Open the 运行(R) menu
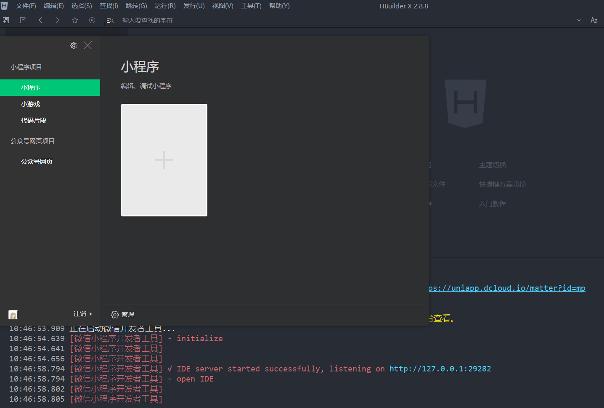The width and height of the screenshot is (604, 408). [165, 6]
